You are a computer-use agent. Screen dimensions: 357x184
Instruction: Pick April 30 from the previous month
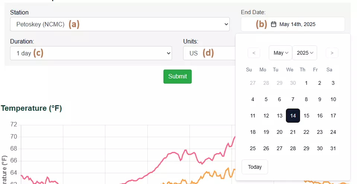pyautogui.click(x=293, y=83)
